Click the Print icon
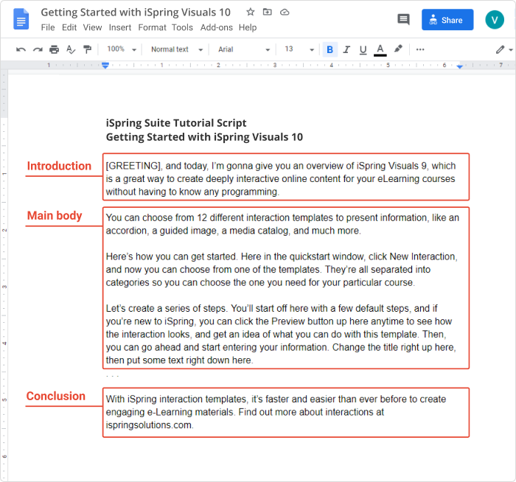 54,49
